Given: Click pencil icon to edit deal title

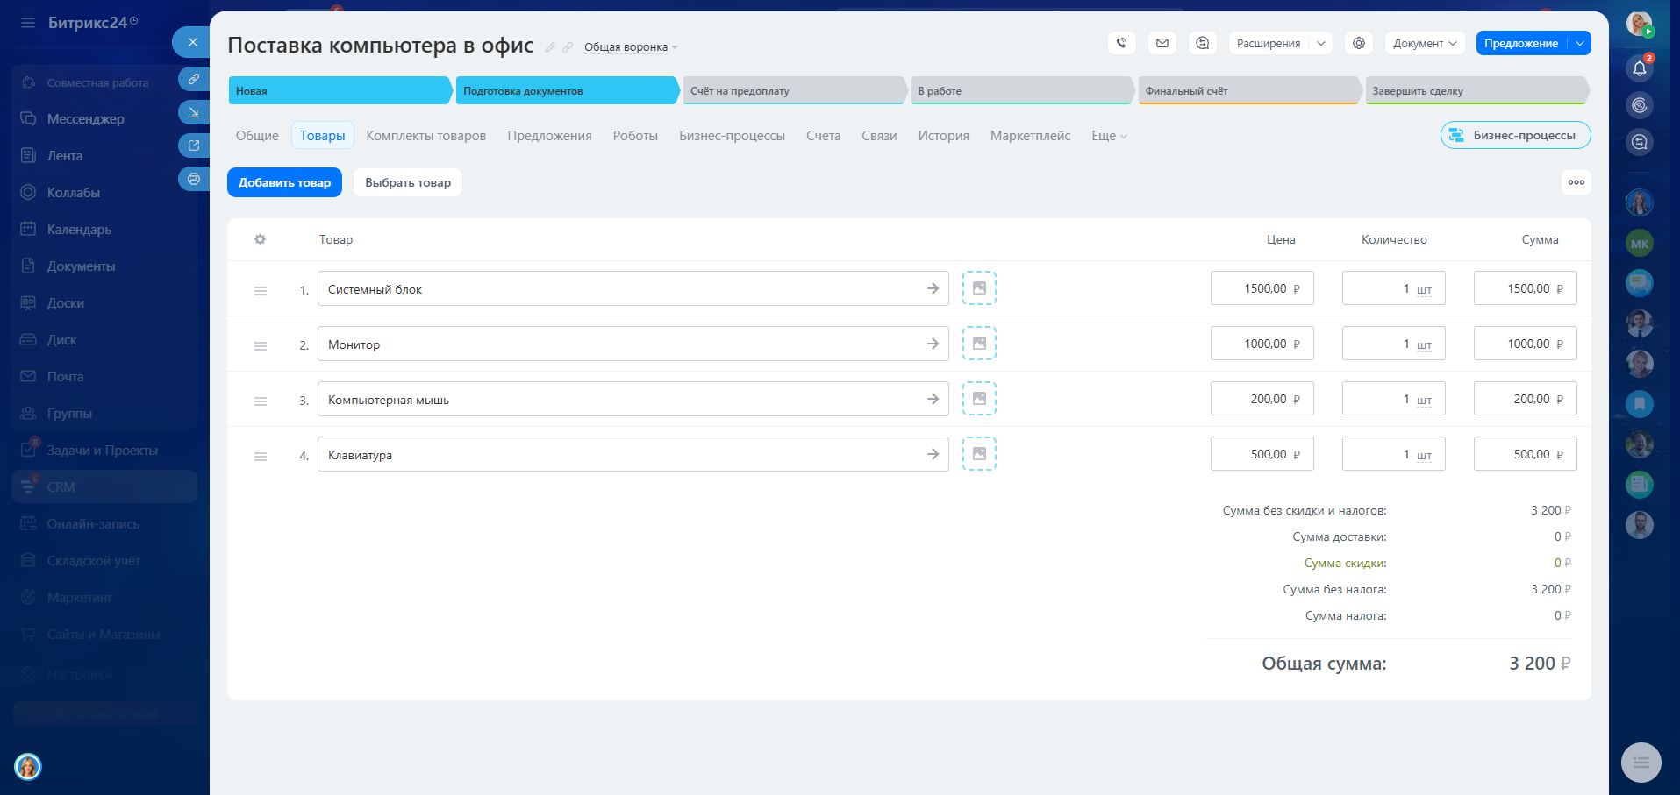Looking at the screenshot, I should (x=550, y=47).
